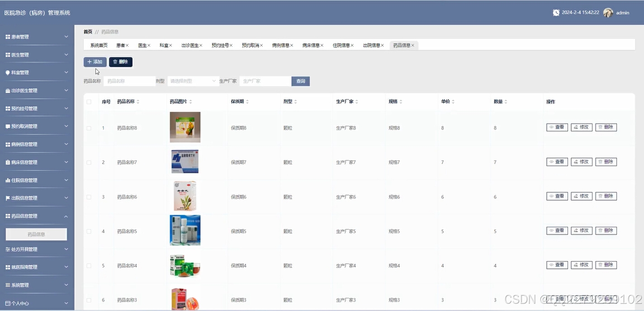Screen dimensions: 644x311
Task: Click the 添加 button
Action: [95, 62]
